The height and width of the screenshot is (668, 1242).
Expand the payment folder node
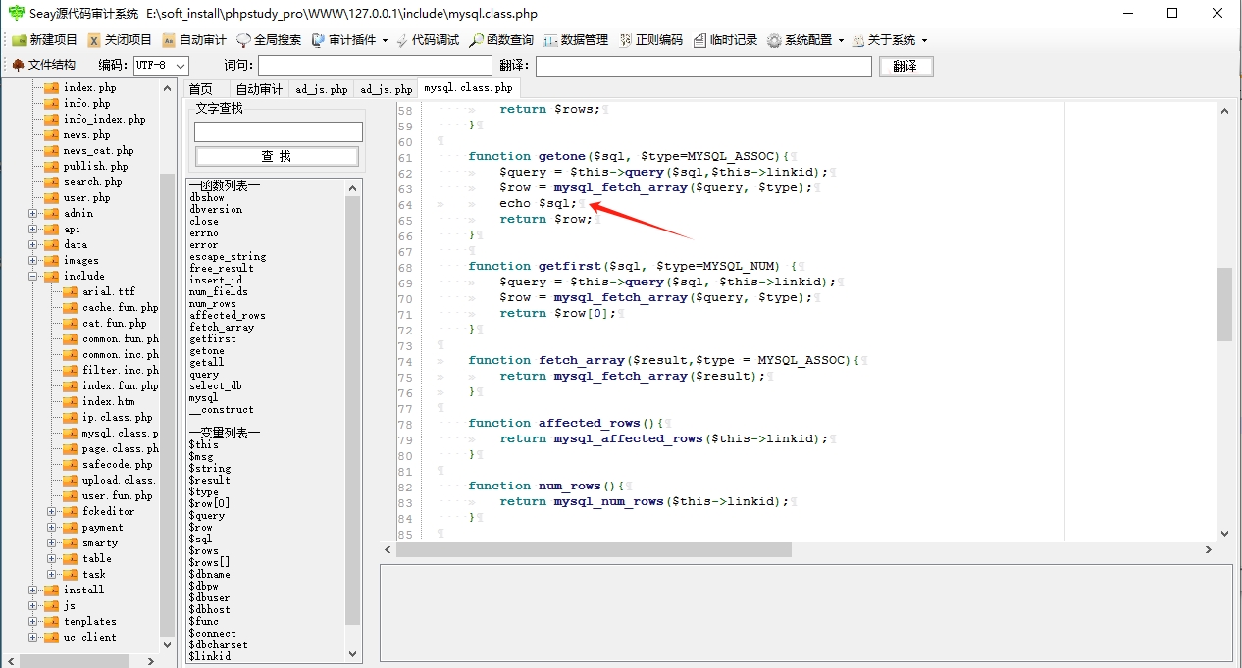[x=52, y=527]
